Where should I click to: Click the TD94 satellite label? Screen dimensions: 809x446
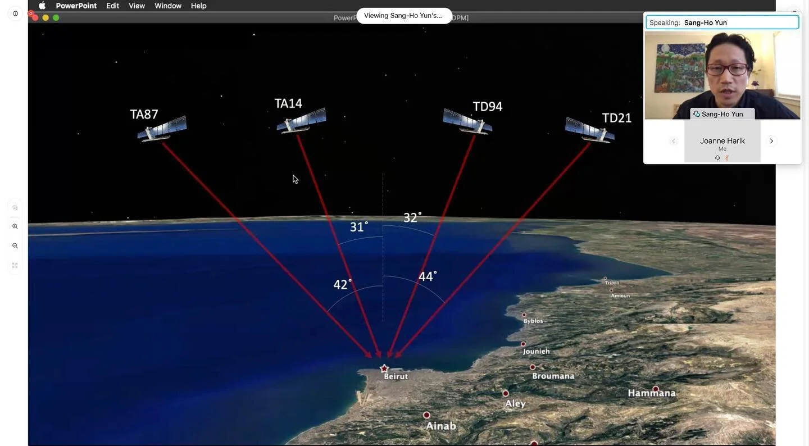click(x=488, y=107)
